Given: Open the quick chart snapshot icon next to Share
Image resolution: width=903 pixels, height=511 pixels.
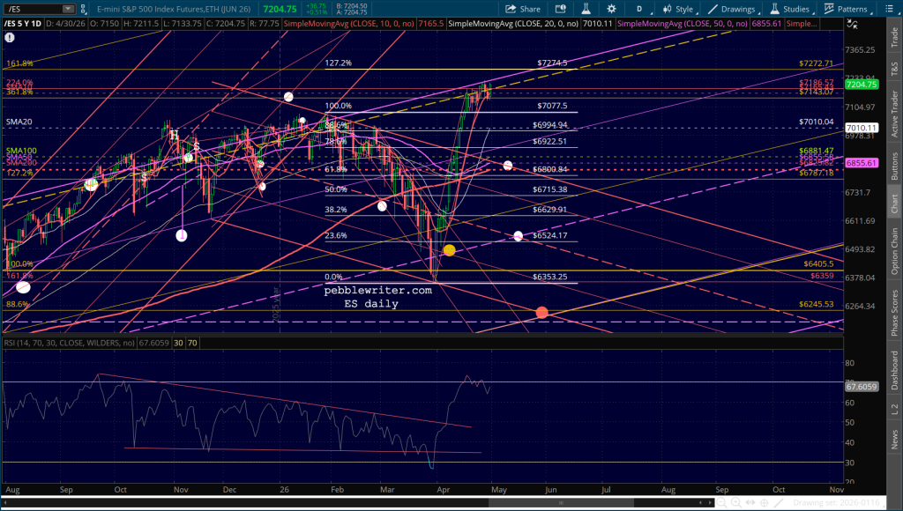Looking at the screenshot, I should (560, 9).
